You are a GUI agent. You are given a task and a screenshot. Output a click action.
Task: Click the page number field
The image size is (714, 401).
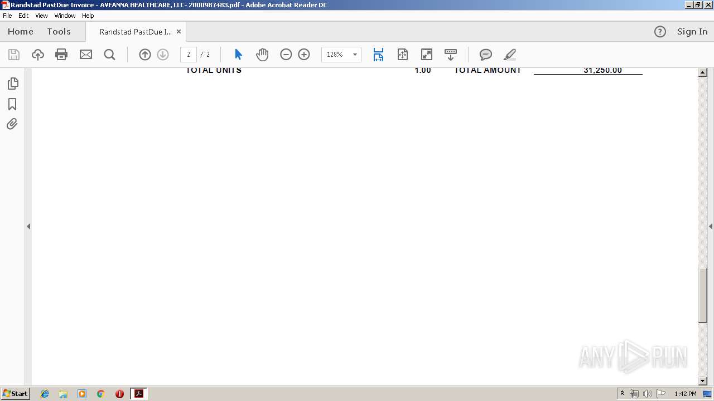pyautogui.click(x=189, y=55)
